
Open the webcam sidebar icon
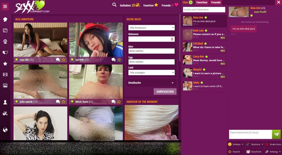pos(5,41)
